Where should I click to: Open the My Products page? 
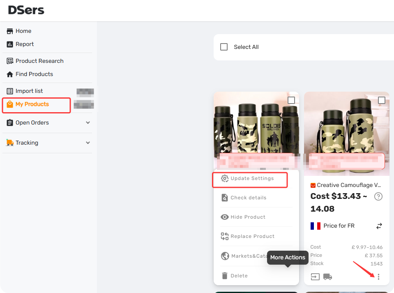[32, 104]
